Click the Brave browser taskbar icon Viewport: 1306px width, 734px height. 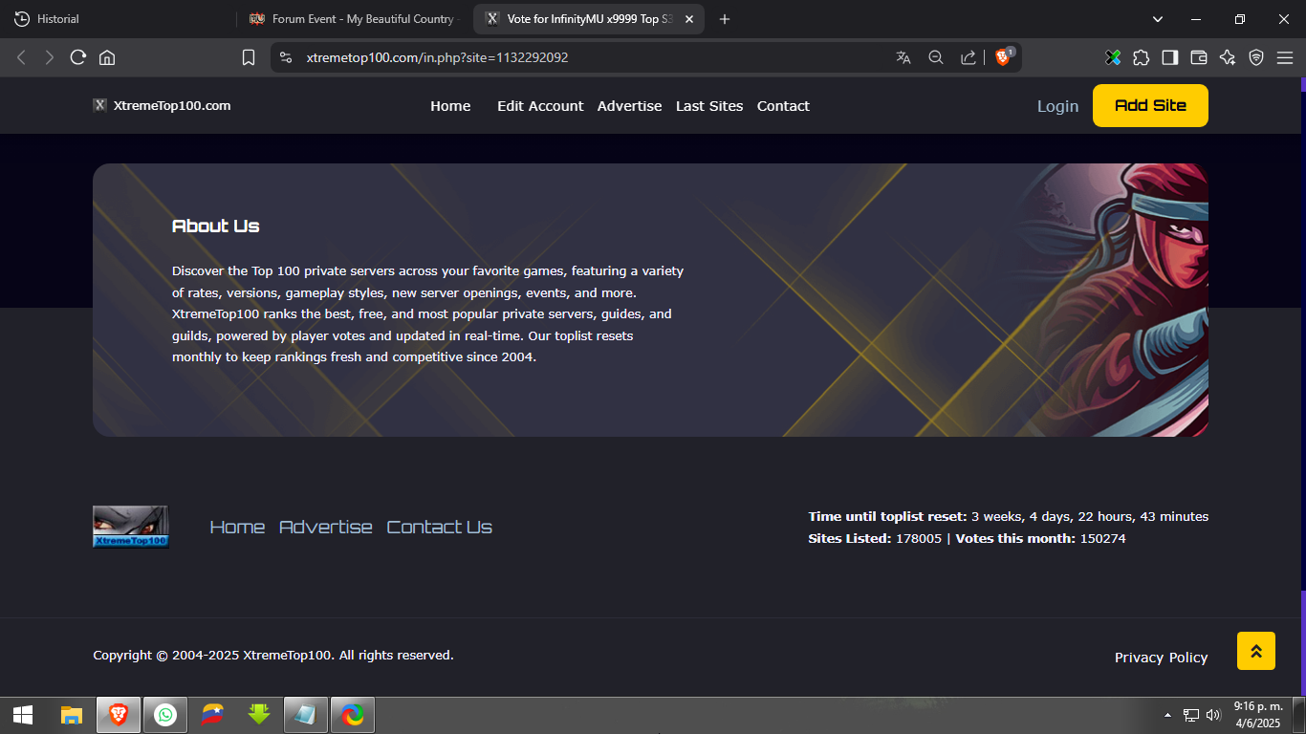119,715
